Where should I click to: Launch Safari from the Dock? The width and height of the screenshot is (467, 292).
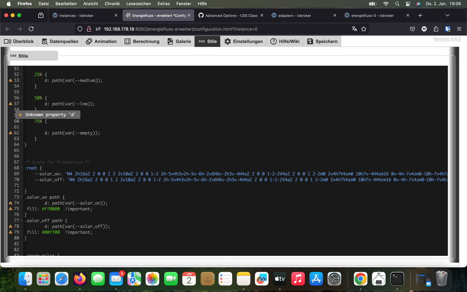(62, 279)
